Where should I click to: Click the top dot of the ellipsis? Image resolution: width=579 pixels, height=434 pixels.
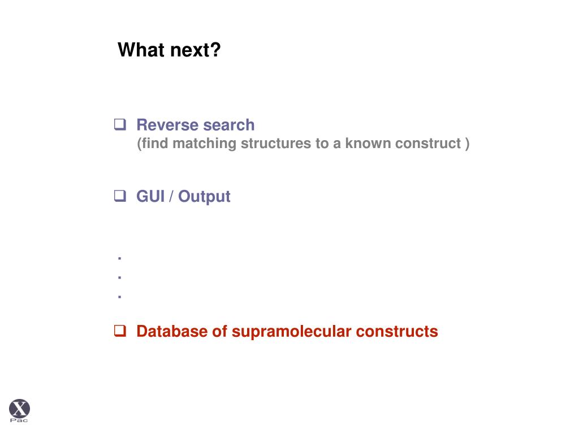(120, 259)
